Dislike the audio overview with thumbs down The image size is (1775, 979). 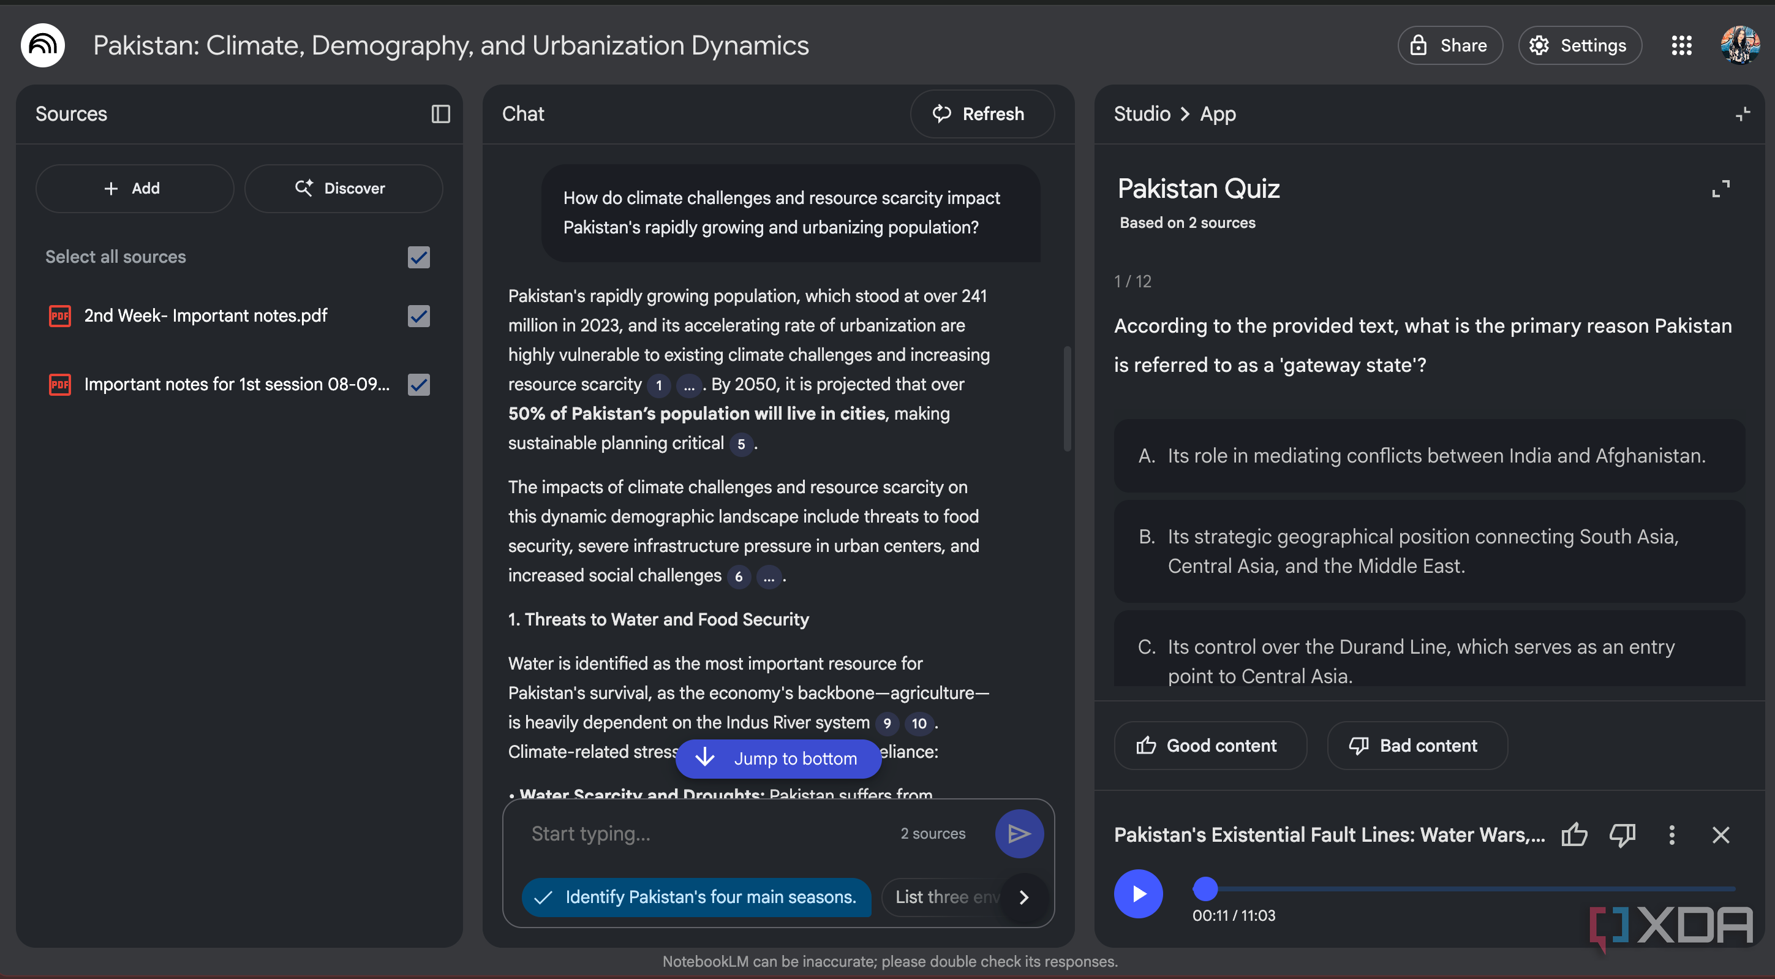(x=1622, y=835)
